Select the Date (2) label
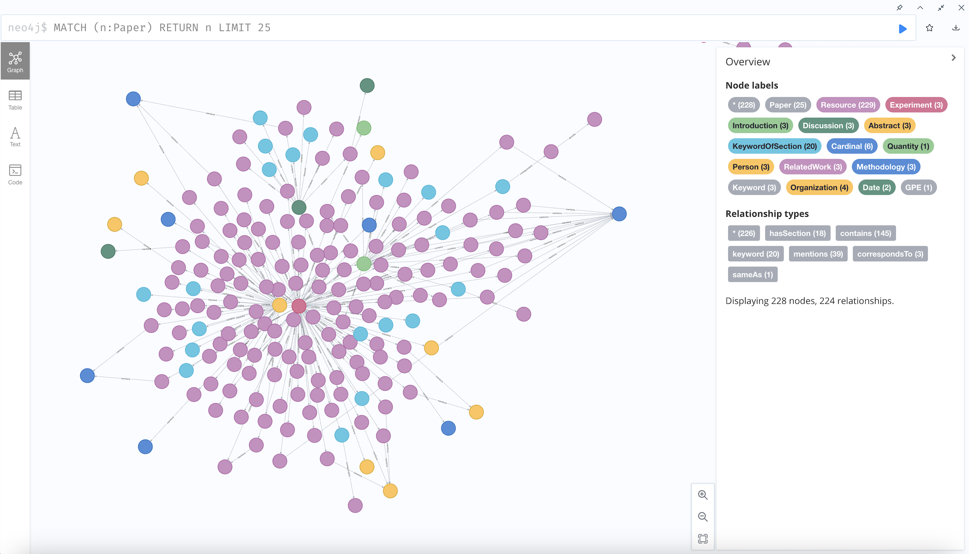The image size is (969, 554). coord(877,188)
